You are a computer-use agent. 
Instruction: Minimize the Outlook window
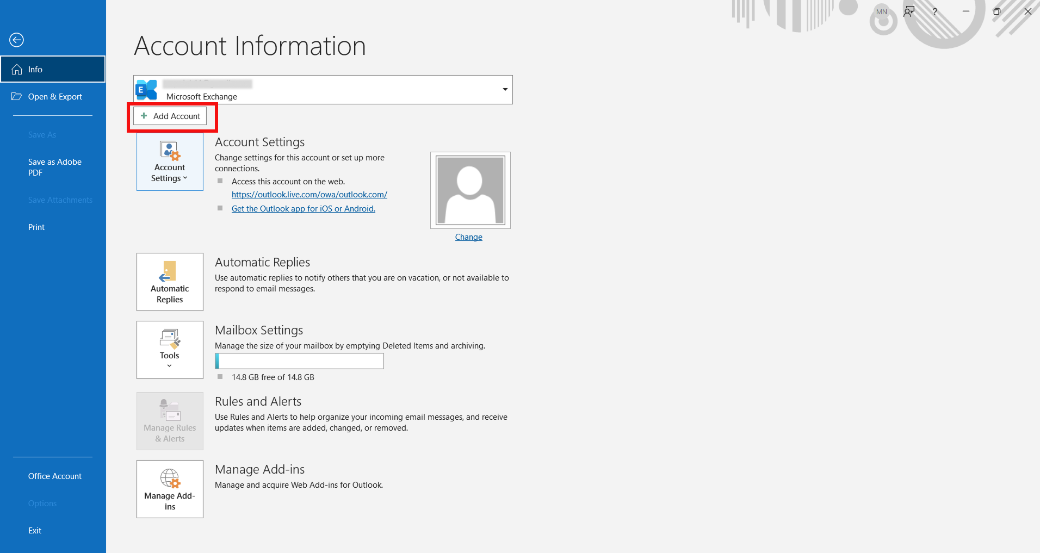tap(966, 11)
